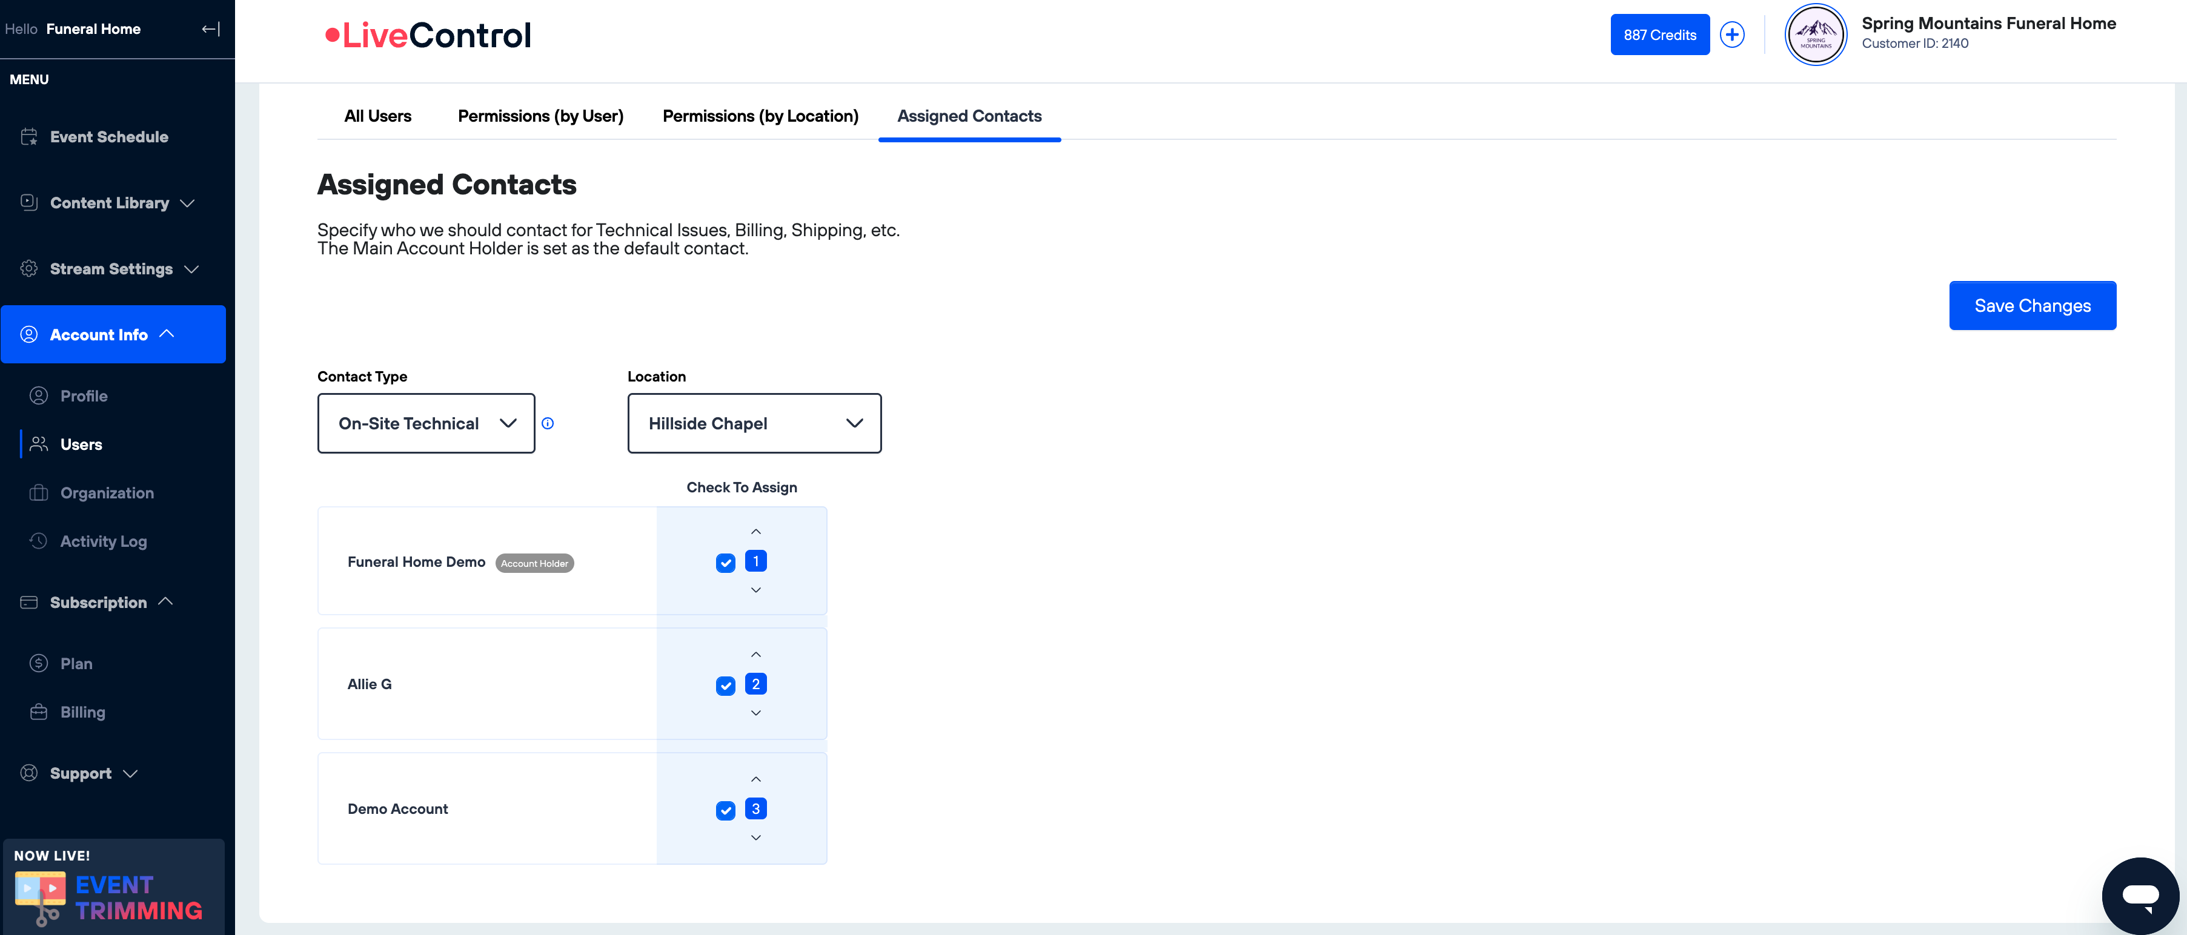Viewport: 2187px width, 935px height.
Task: Move Allie G up in contact priority
Action: [755, 653]
